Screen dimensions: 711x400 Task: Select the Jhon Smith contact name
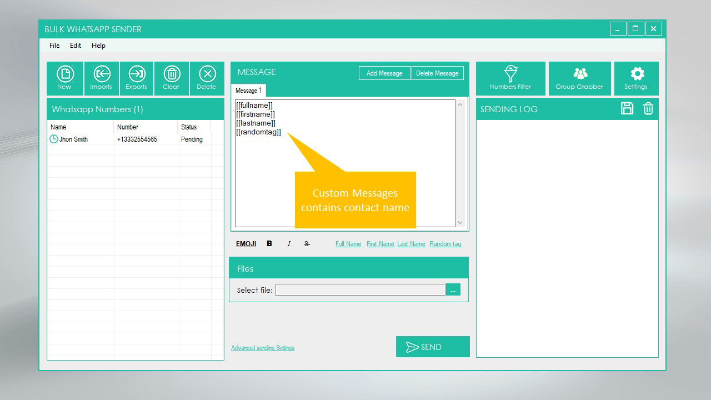pos(73,139)
